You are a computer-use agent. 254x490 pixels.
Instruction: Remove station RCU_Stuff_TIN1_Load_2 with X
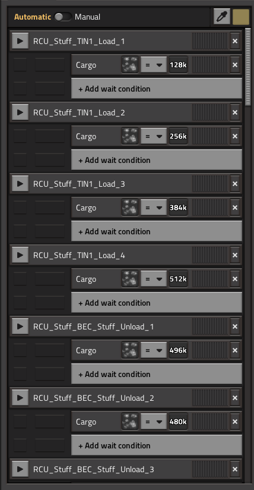point(235,112)
